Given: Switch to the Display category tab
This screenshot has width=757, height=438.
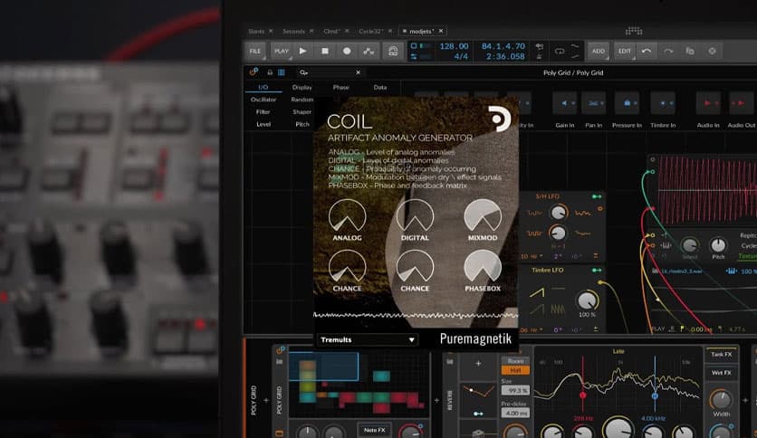Looking at the screenshot, I should 302,88.
